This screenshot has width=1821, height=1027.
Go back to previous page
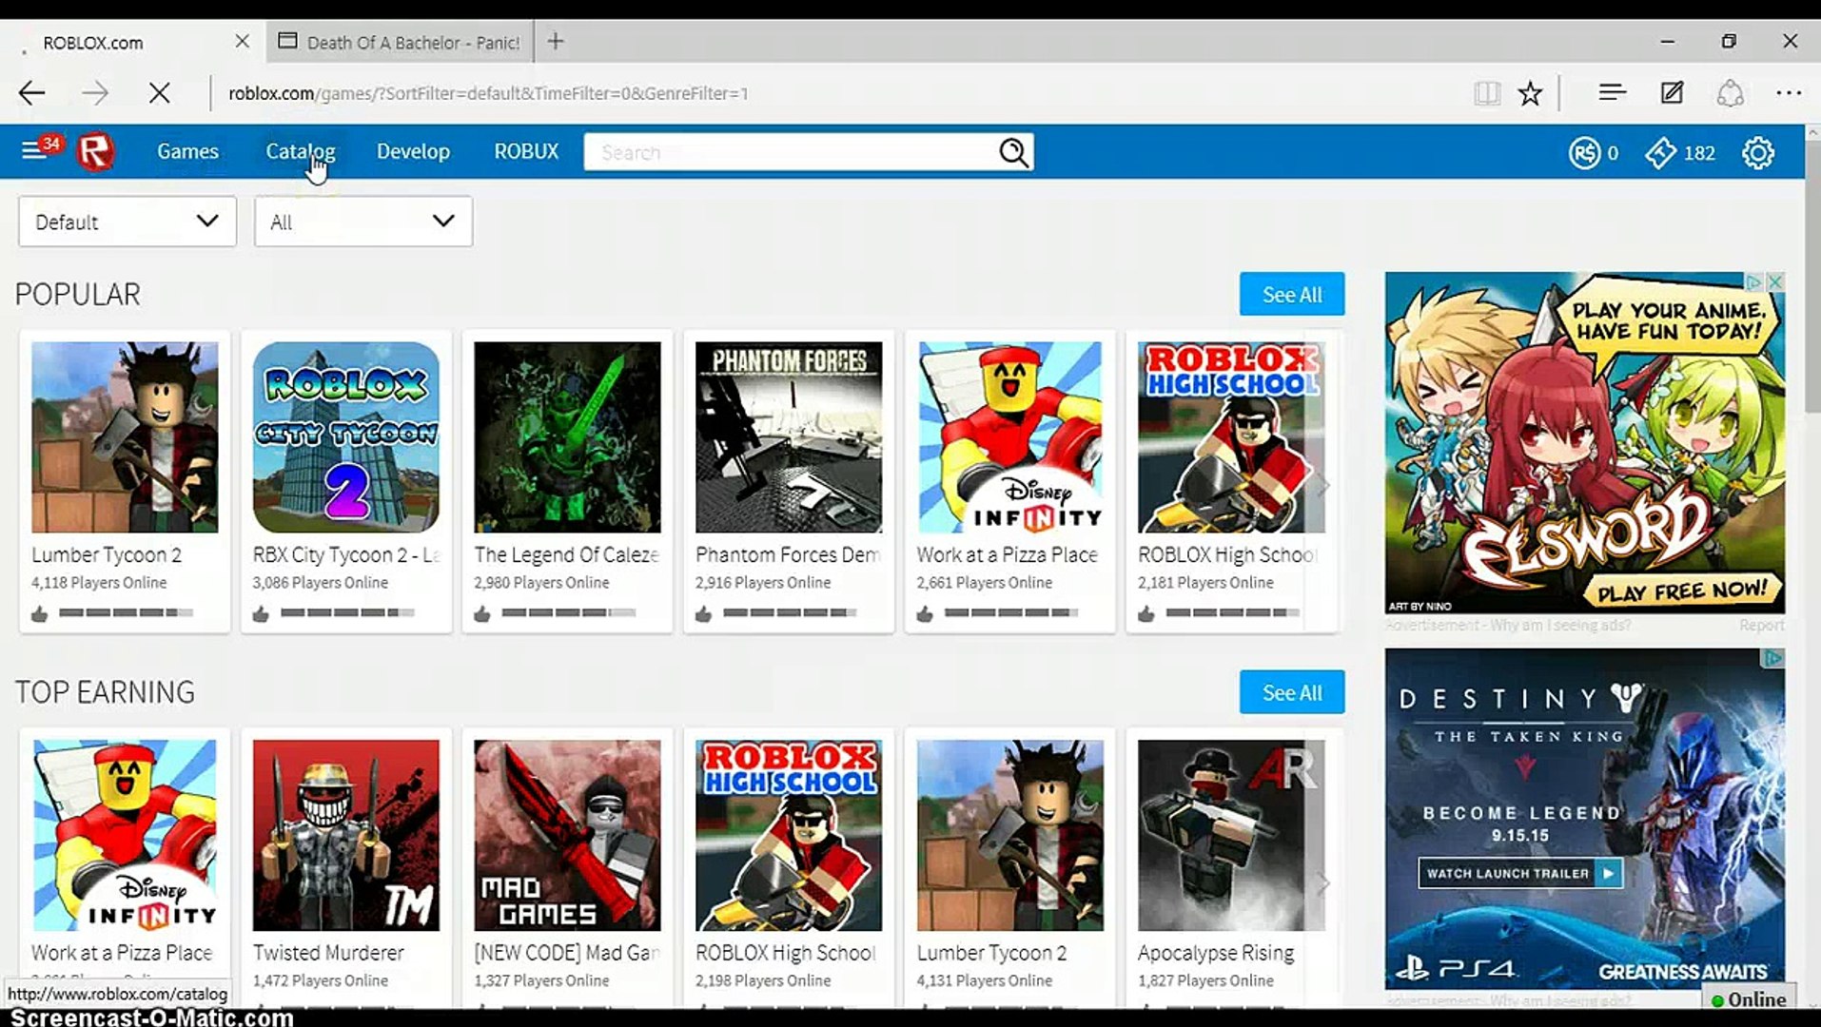(32, 93)
